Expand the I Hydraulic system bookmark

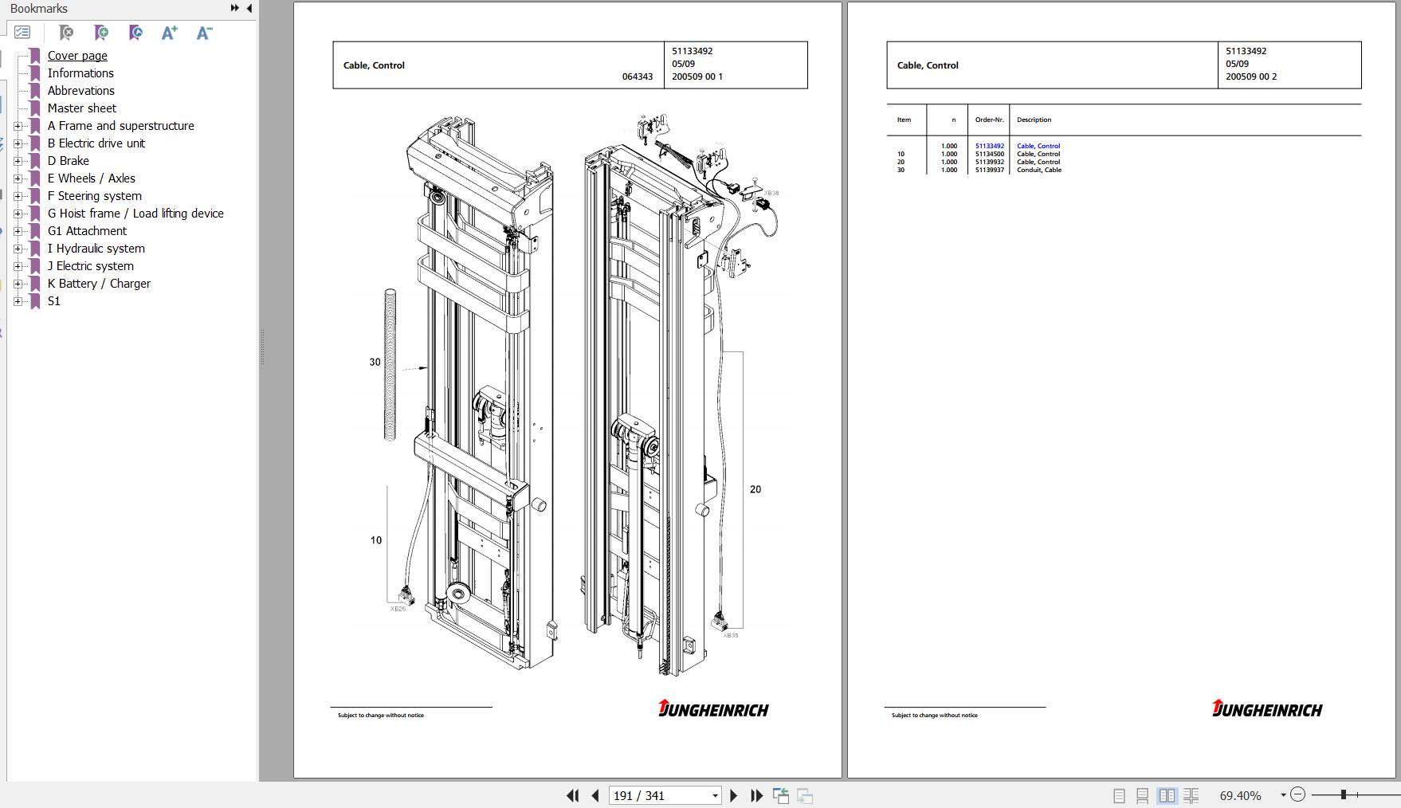[x=18, y=249]
